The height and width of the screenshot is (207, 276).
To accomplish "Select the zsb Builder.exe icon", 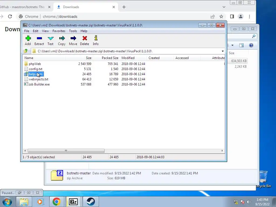I will pyautogui.click(x=26, y=84).
